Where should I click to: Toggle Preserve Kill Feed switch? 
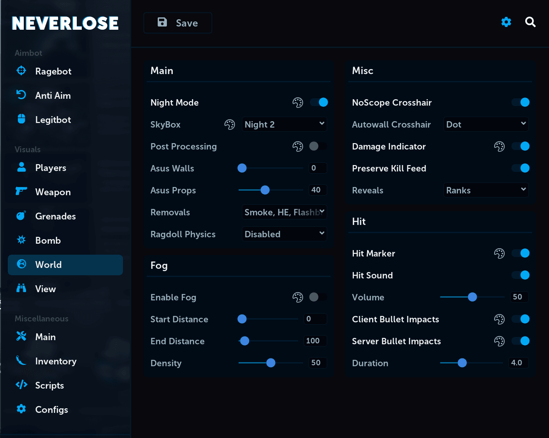click(520, 168)
